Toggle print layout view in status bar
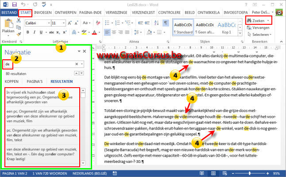The image size is (286, 177). [x=213, y=173]
